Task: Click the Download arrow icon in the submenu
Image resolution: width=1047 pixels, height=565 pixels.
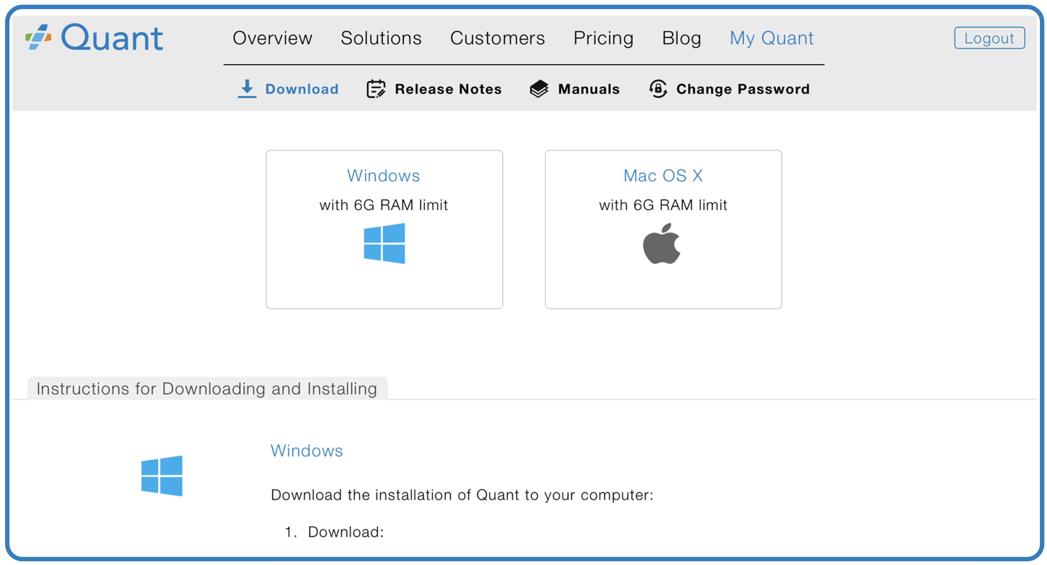Action: (247, 89)
